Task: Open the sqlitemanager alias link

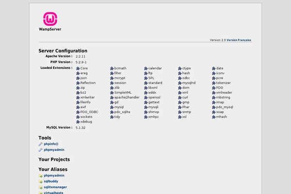Action: click(55, 187)
